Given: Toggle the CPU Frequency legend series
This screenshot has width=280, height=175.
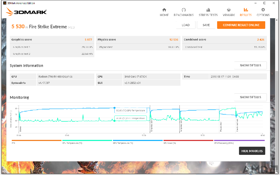Looking at the screenshot, I should [x=239, y=142].
